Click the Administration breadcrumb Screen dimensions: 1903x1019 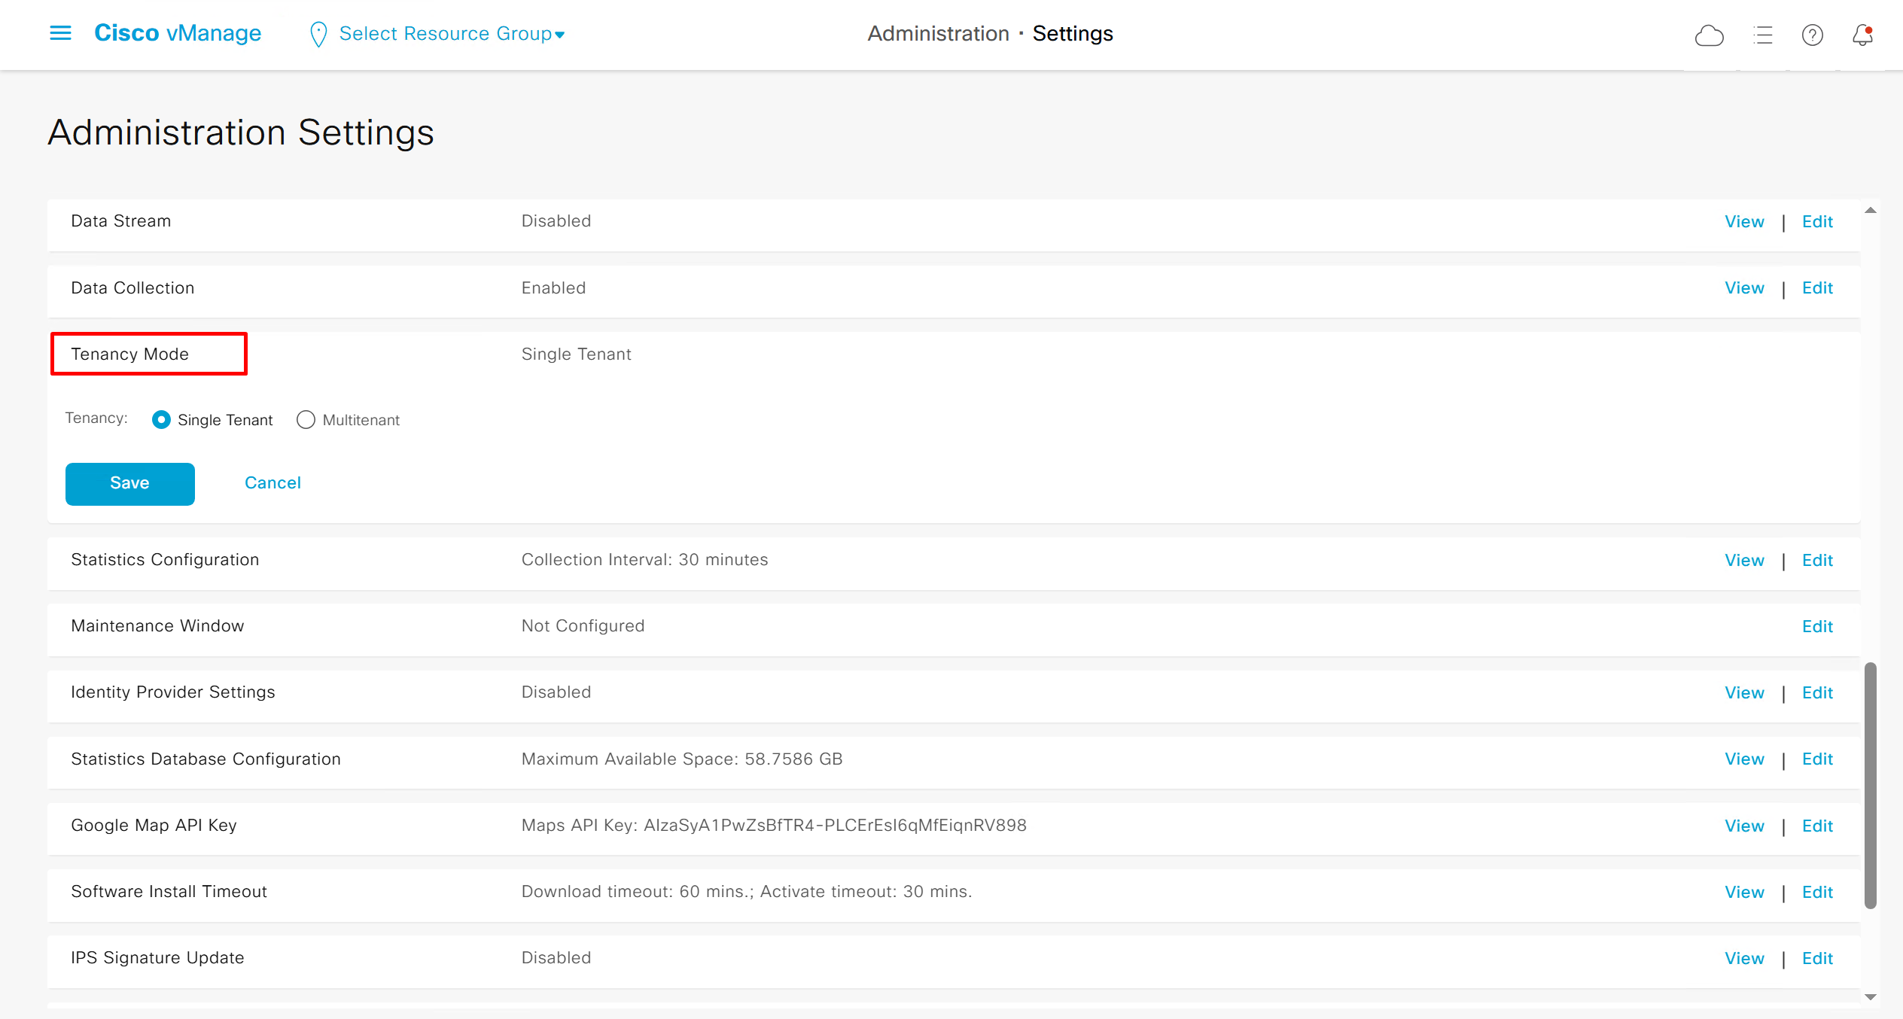pos(938,34)
